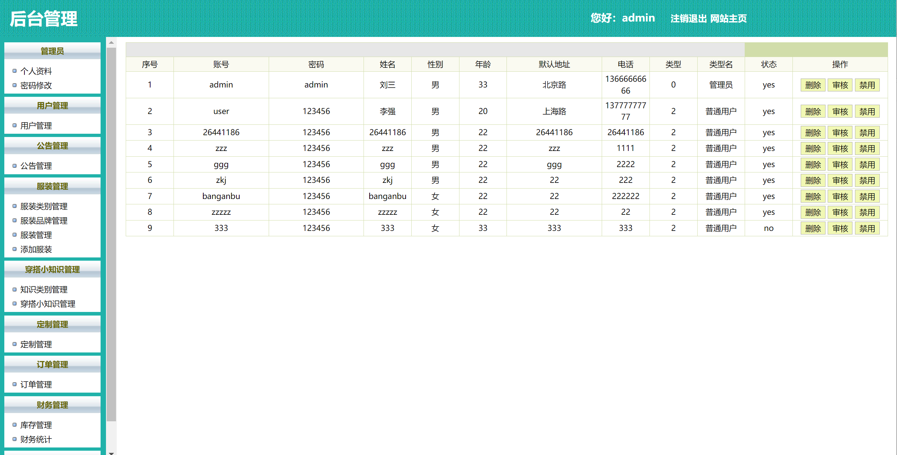Click 审核 for account 333

pos(840,229)
